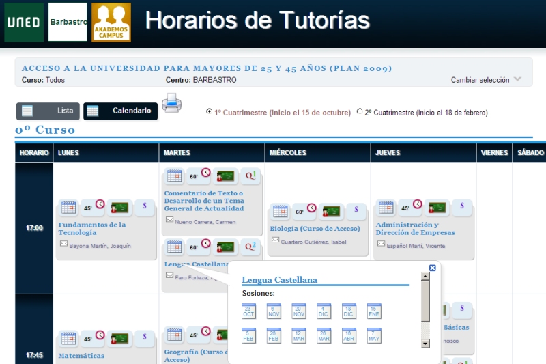Click the UNED logo
The width and height of the screenshot is (546, 364).
[23, 22]
